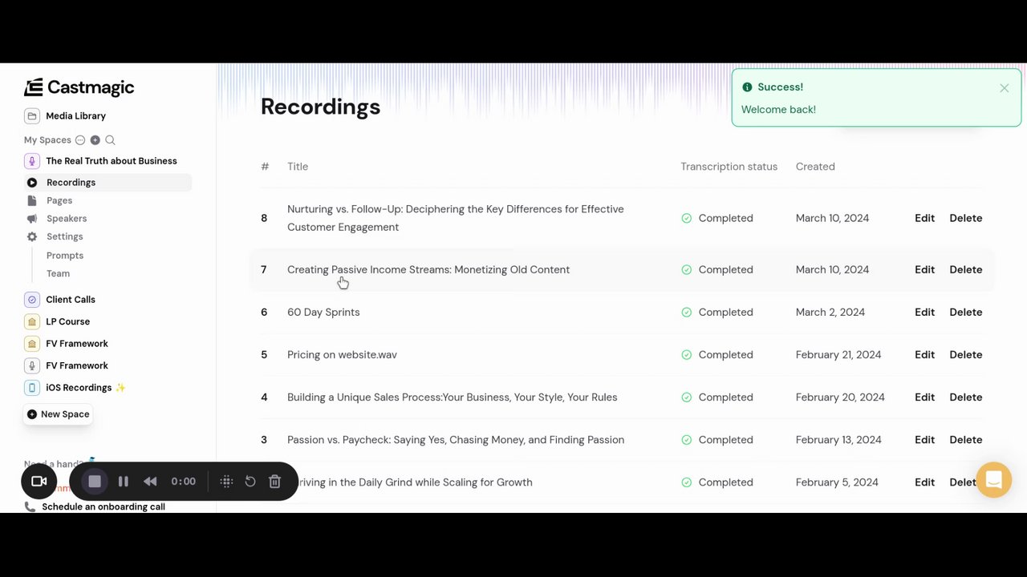Search spaces with the magnifier icon
Screen dimensions: 1027x577
pyautogui.click(x=110, y=140)
